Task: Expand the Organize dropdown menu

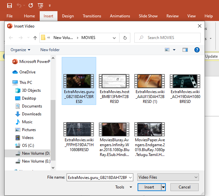Action: point(20,50)
